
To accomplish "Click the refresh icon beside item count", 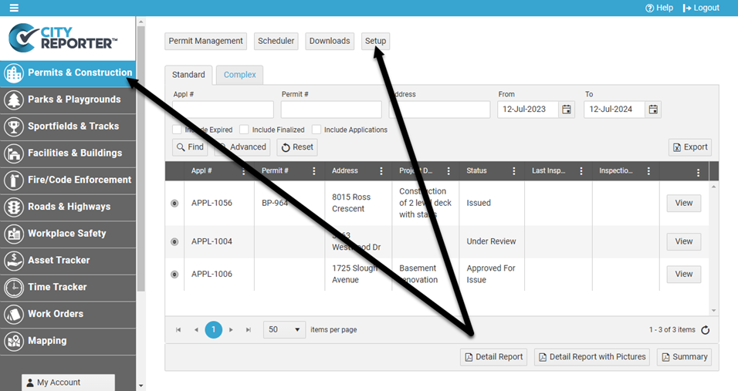I will [x=705, y=330].
